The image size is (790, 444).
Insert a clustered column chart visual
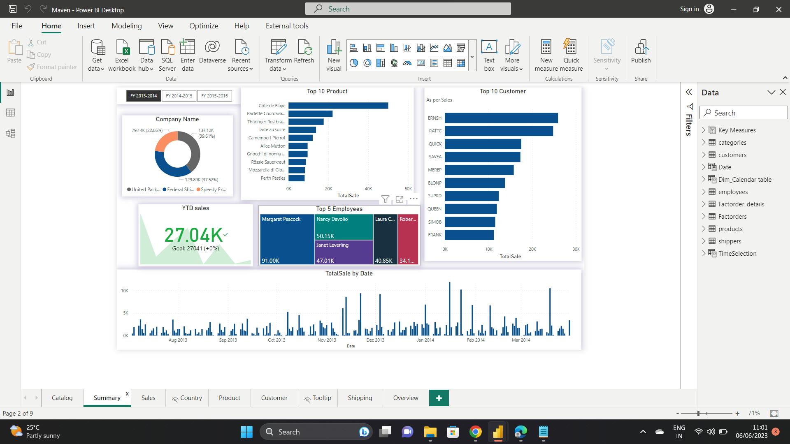(394, 48)
